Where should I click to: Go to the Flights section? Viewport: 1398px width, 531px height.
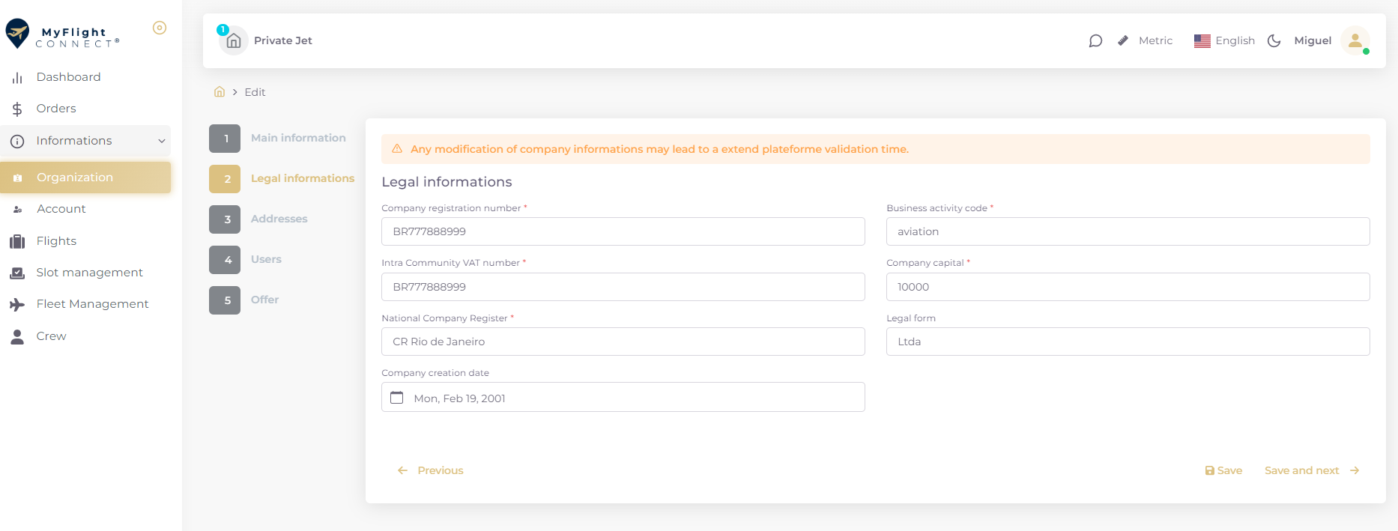56,241
